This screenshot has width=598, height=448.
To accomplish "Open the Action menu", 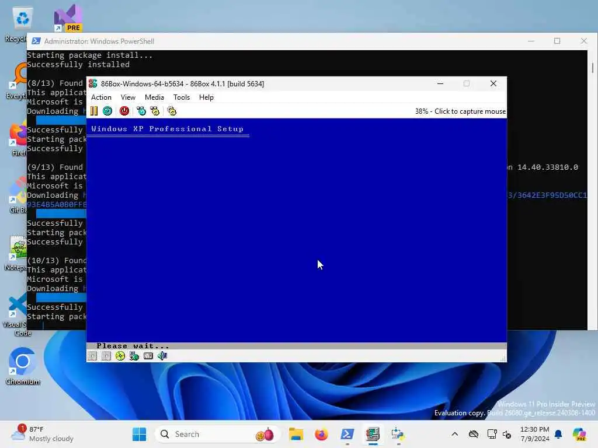I will [x=101, y=97].
